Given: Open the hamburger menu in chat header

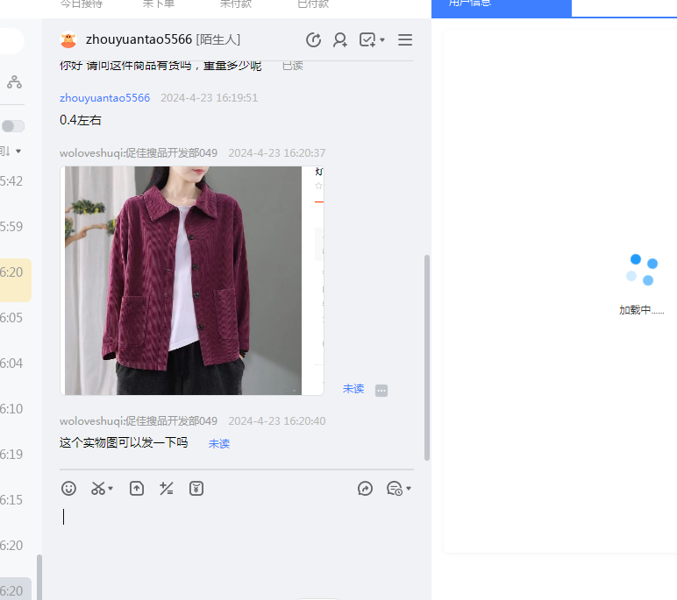Looking at the screenshot, I should (405, 40).
